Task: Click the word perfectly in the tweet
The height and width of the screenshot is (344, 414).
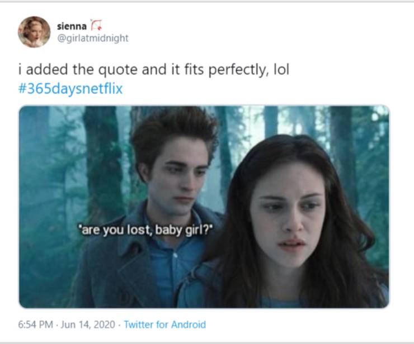Action: (x=237, y=70)
